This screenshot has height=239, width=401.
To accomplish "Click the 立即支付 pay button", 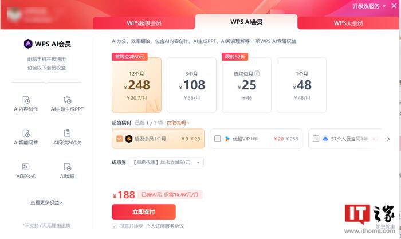I will (x=144, y=212).
